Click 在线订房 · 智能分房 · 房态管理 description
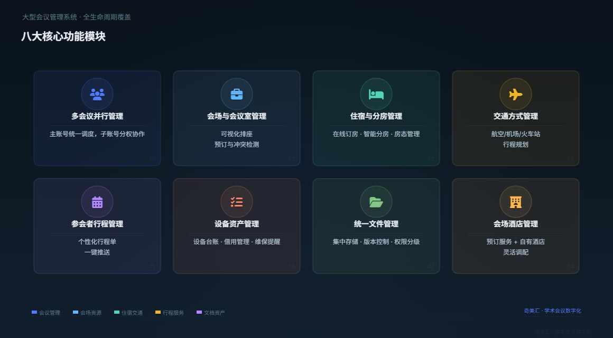 click(x=376, y=134)
